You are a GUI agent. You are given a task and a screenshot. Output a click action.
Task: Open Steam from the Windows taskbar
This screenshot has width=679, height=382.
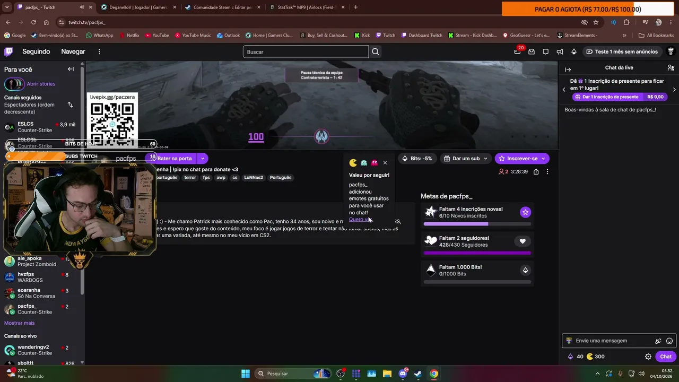[418, 374]
